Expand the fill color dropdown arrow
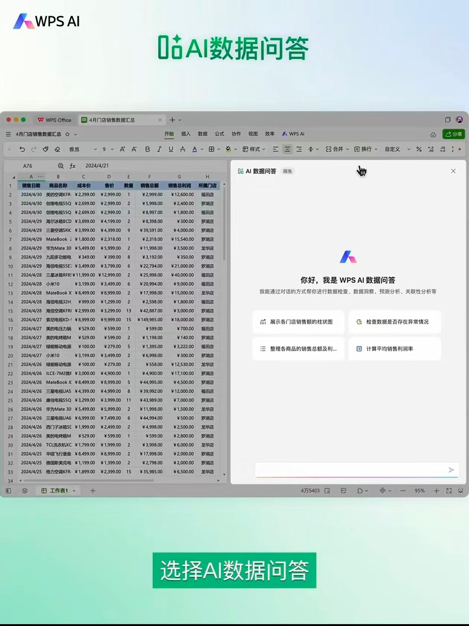This screenshot has height=626, width=469. point(235,149)
